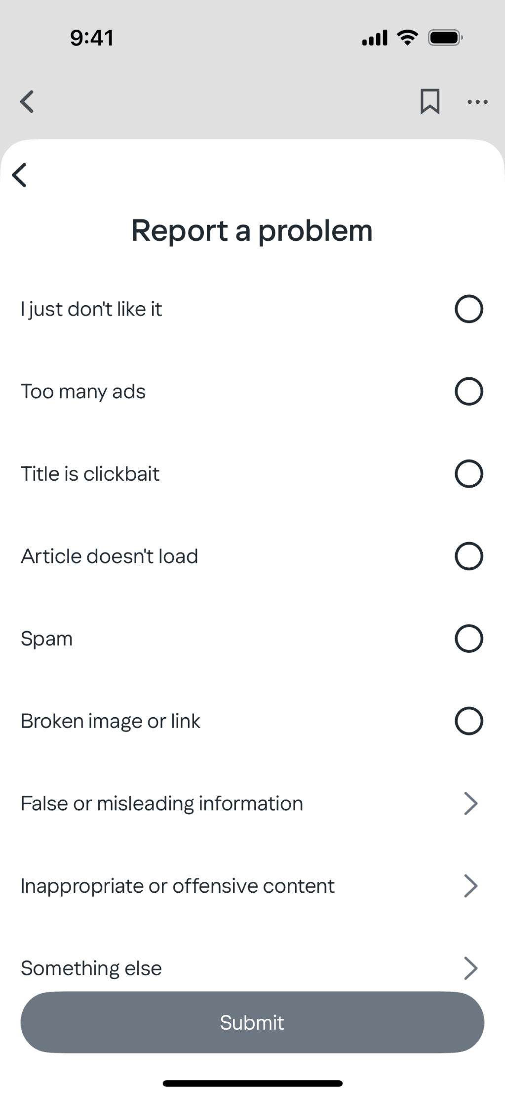Tap the bookmark icon in the header
Screen dimensions: 505x1097
pyautogui.click(x=429, y=101)
